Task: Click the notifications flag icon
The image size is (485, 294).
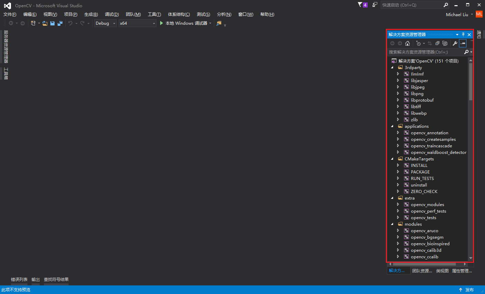Action: pos(360,5)
